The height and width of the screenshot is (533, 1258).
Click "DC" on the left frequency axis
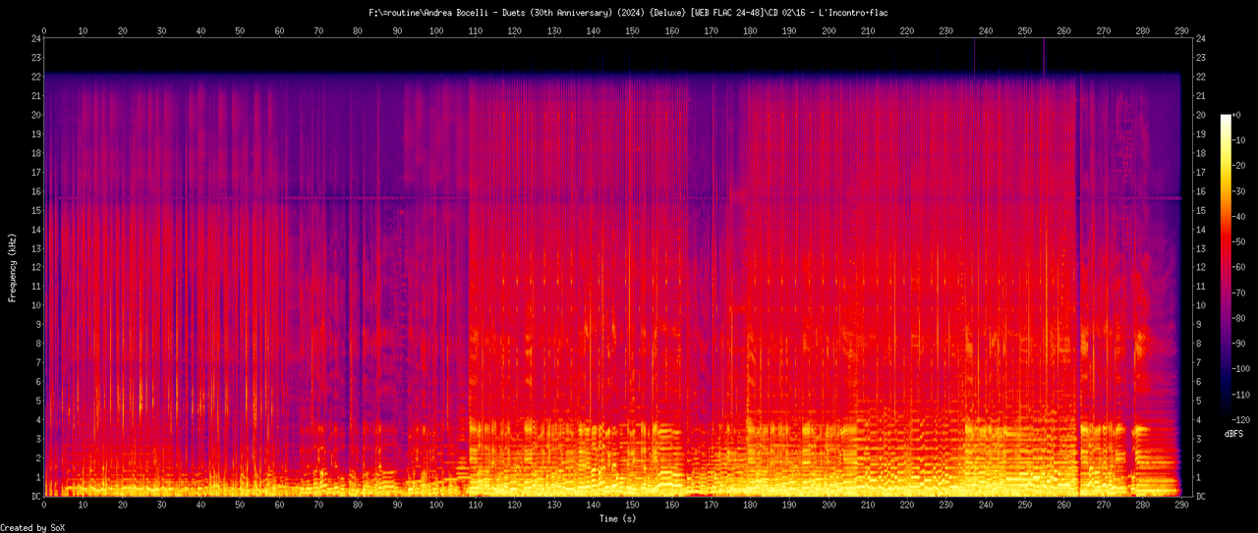pos(35,497)
